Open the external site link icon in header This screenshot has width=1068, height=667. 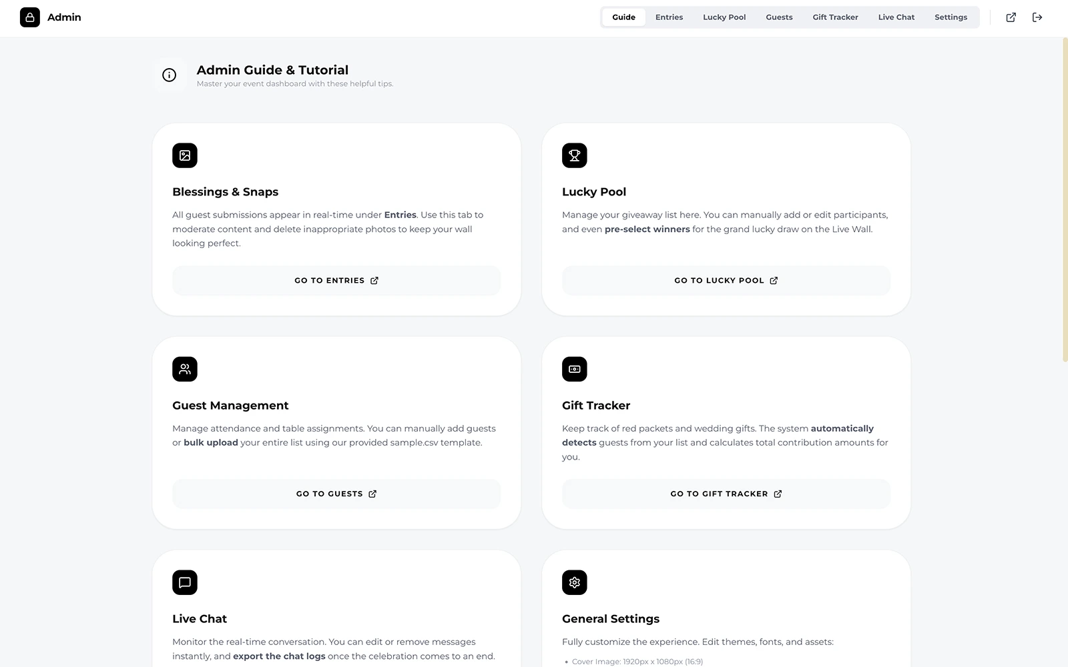(x=1011, y=17)
